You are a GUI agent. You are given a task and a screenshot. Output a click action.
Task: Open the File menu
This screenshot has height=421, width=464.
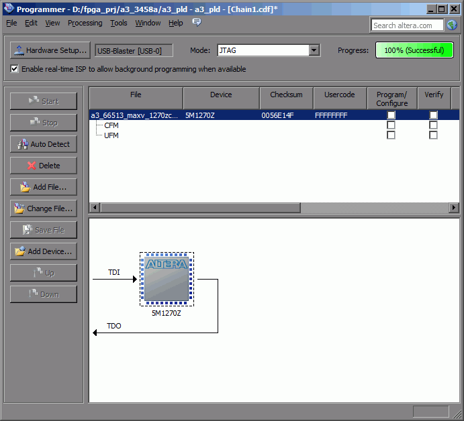11,23
